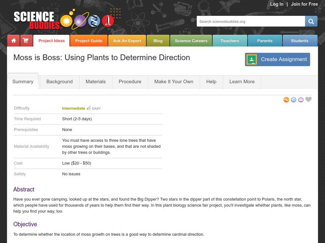Open the Students tab
325x243 pixels.
(x=300, y=41)
